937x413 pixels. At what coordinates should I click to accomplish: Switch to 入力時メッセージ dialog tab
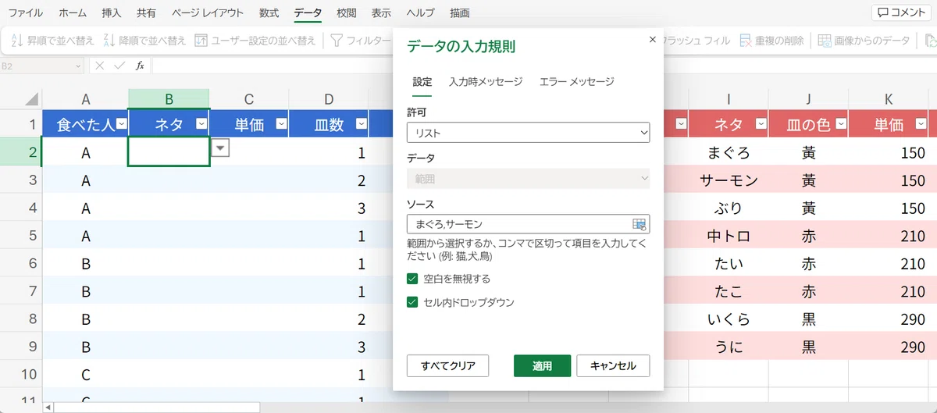(x=486, y=81)
